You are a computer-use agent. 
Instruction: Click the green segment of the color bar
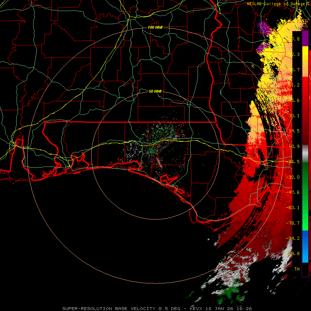point(305,196)
